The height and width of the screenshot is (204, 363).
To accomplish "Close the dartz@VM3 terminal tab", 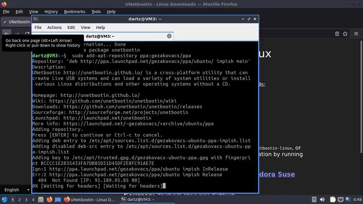I will tap(169, 36).
